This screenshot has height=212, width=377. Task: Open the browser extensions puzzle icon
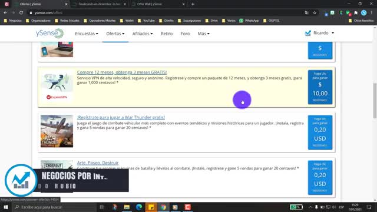356,13
